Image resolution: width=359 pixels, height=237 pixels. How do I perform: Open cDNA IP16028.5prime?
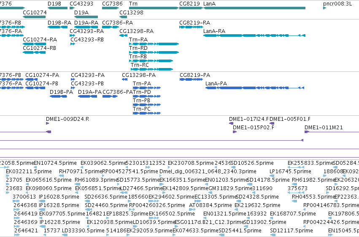click(x=59, y=197)
